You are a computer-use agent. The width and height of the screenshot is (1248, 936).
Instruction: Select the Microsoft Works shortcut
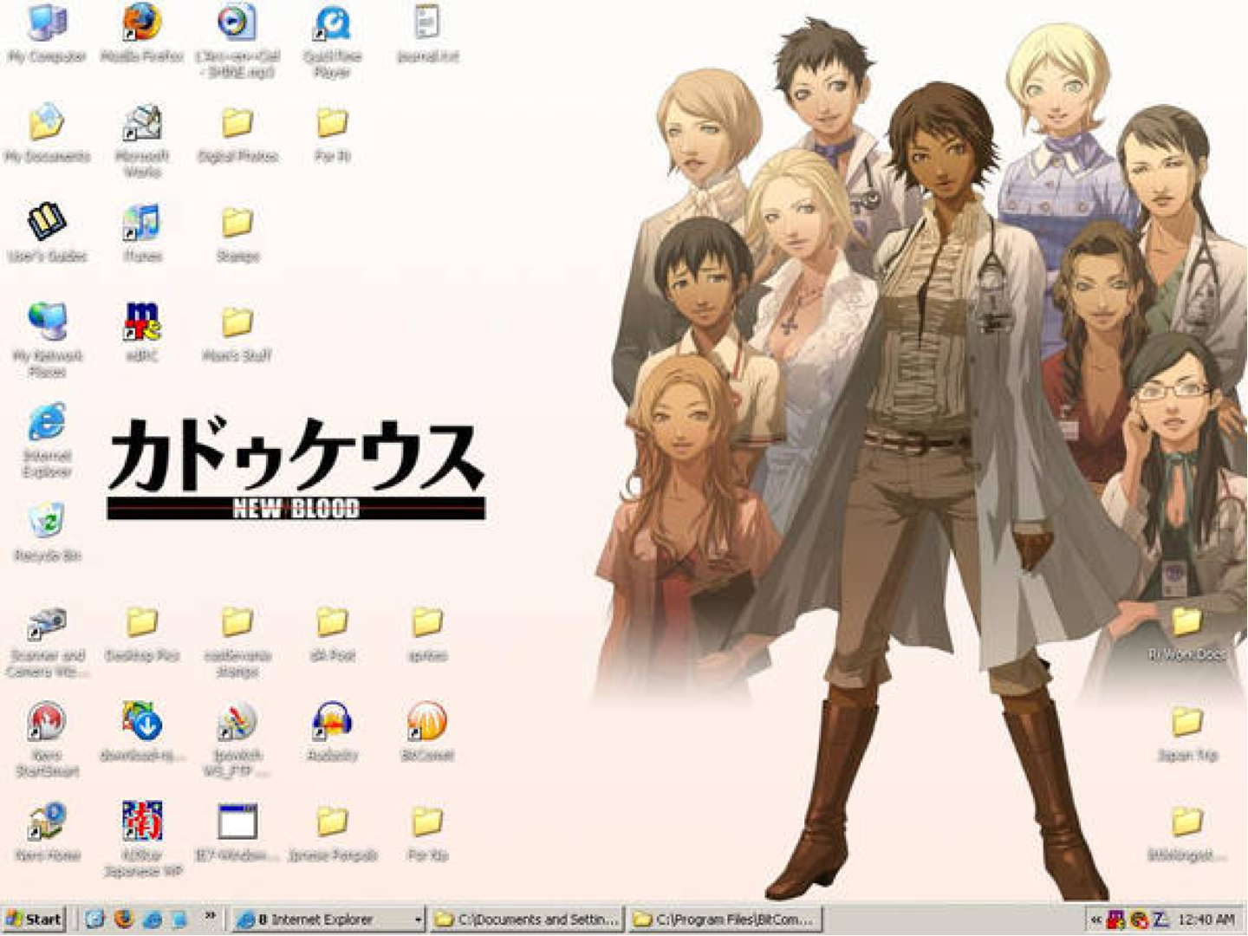point(141,124)
